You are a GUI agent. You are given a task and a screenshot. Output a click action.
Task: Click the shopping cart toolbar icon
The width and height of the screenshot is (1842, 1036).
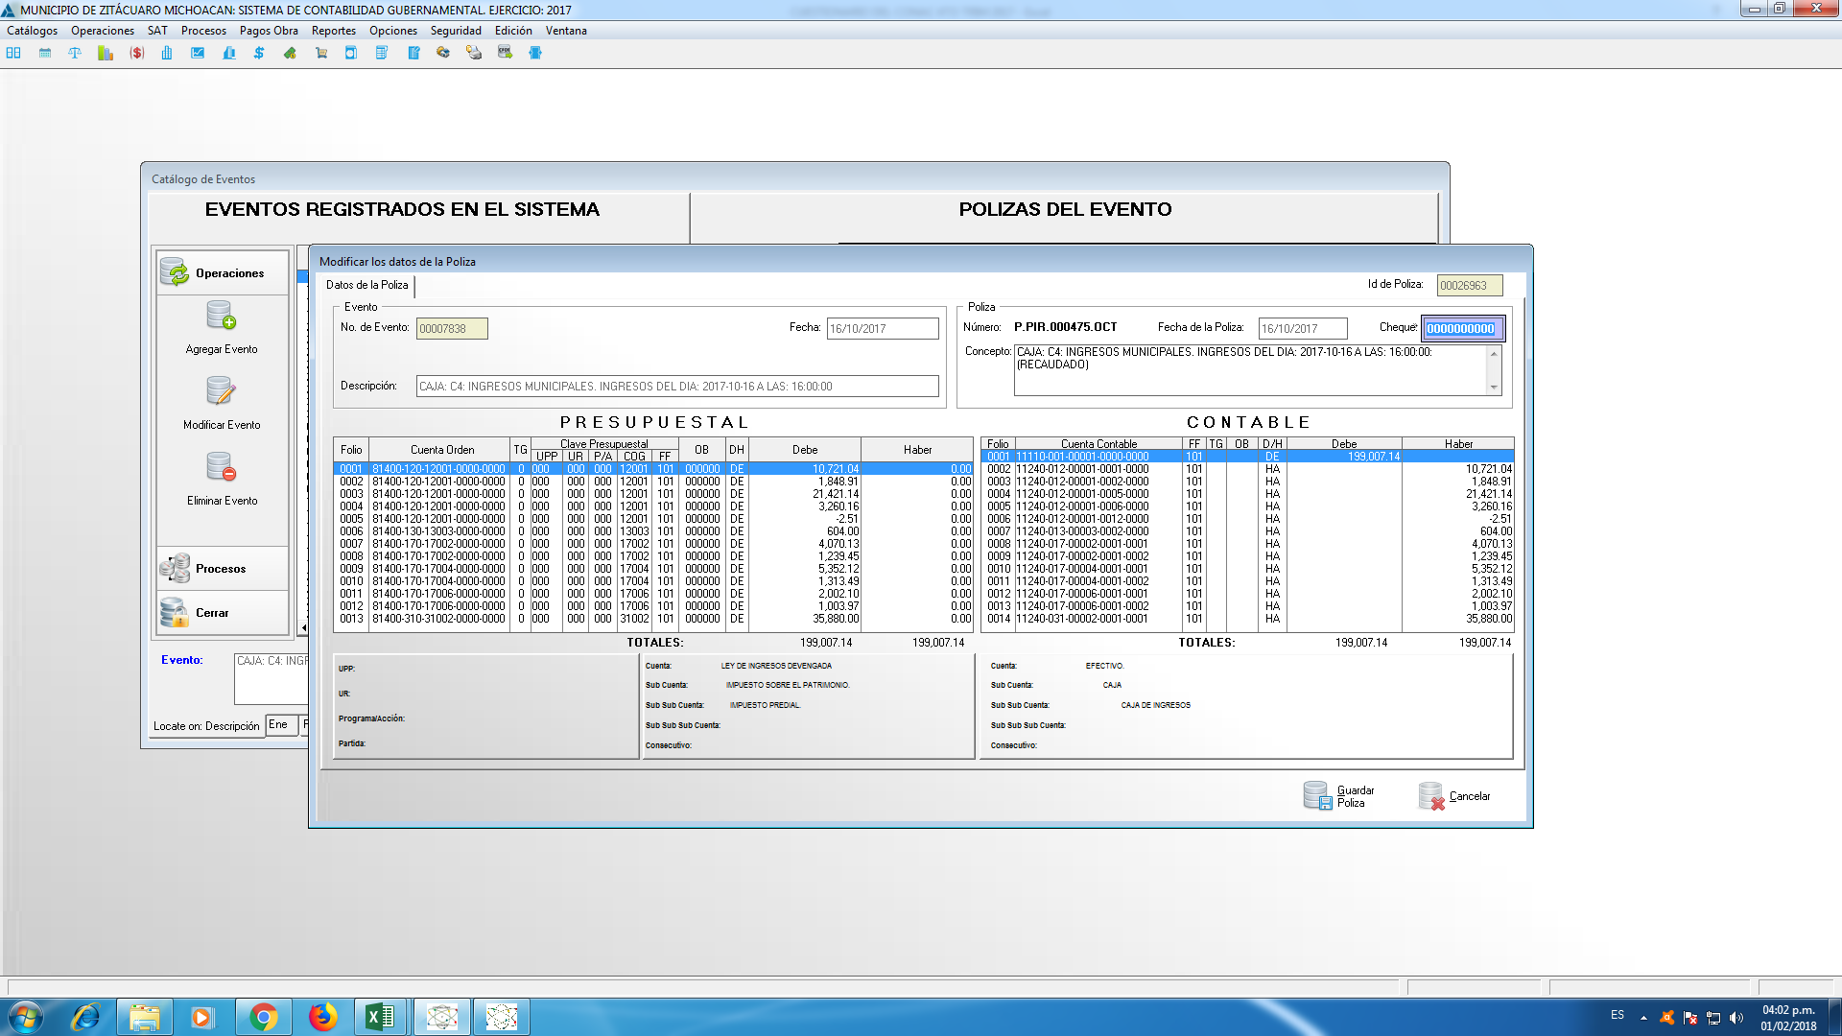coord(321,53)
